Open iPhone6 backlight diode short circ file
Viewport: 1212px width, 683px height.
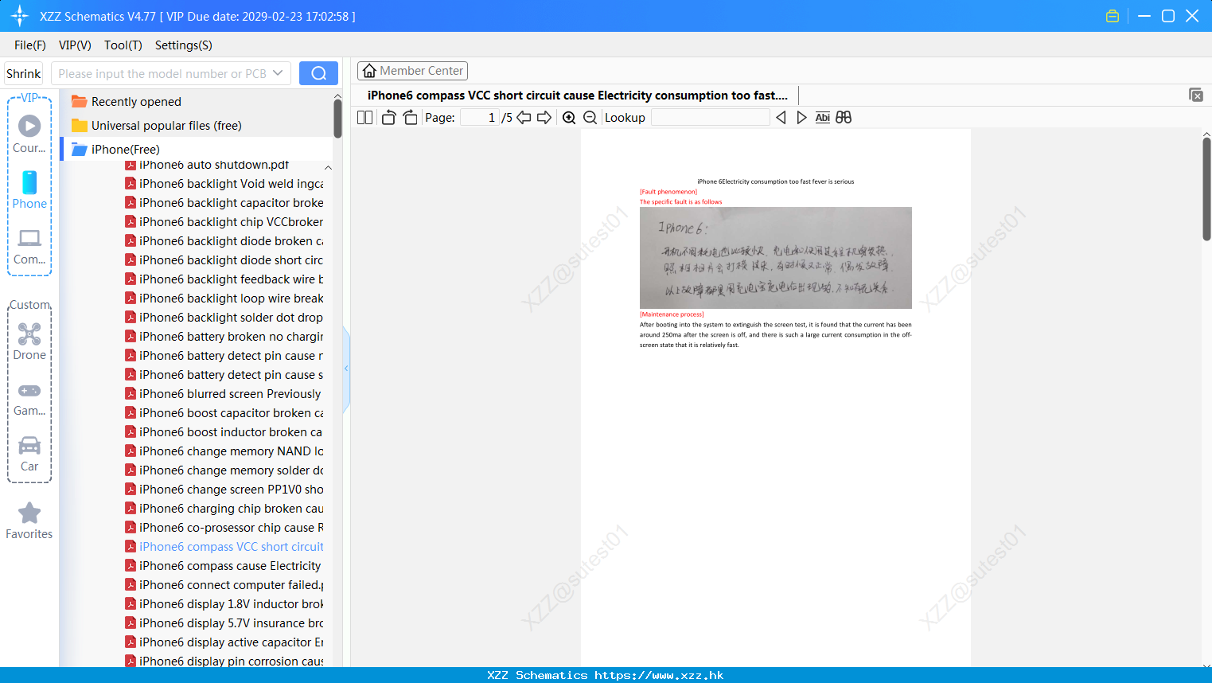pos(224,260)
